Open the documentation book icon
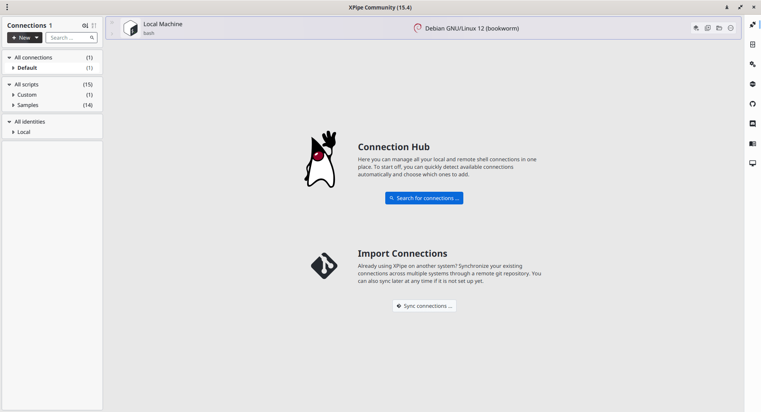Screen dimensions: 761x412 point(752,143)
